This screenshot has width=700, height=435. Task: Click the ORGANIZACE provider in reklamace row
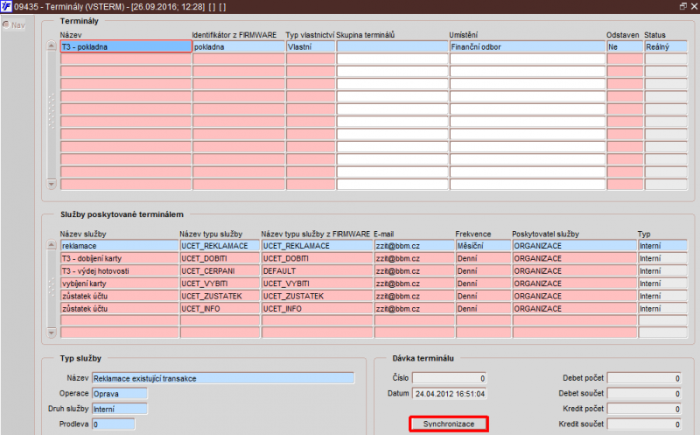575,246
